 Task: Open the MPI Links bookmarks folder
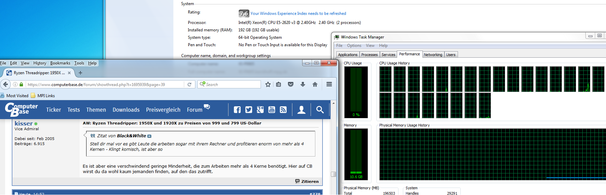click(43, 96)
